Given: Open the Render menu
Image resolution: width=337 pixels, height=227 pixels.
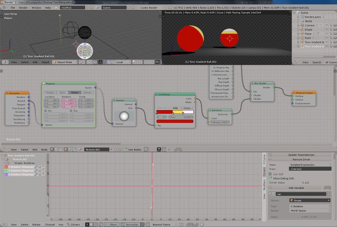Looking at the screenshot, I should [23, 8].
